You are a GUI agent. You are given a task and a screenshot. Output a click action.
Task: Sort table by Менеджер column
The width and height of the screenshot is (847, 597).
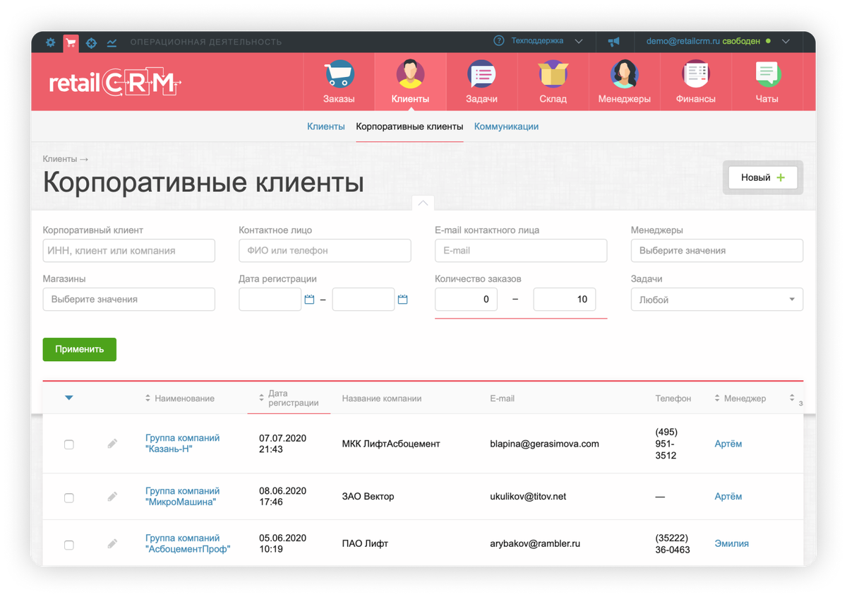(740, 398)
